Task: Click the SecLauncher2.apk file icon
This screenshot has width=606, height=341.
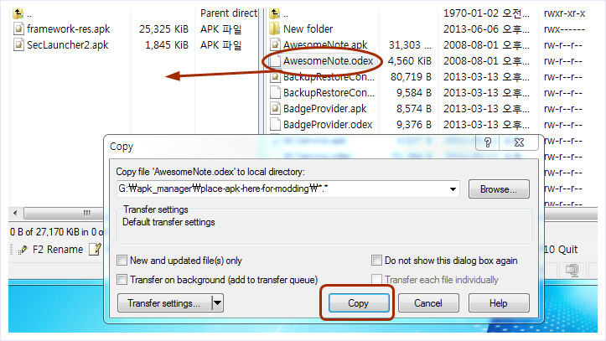Action: [x=18, y=44]
